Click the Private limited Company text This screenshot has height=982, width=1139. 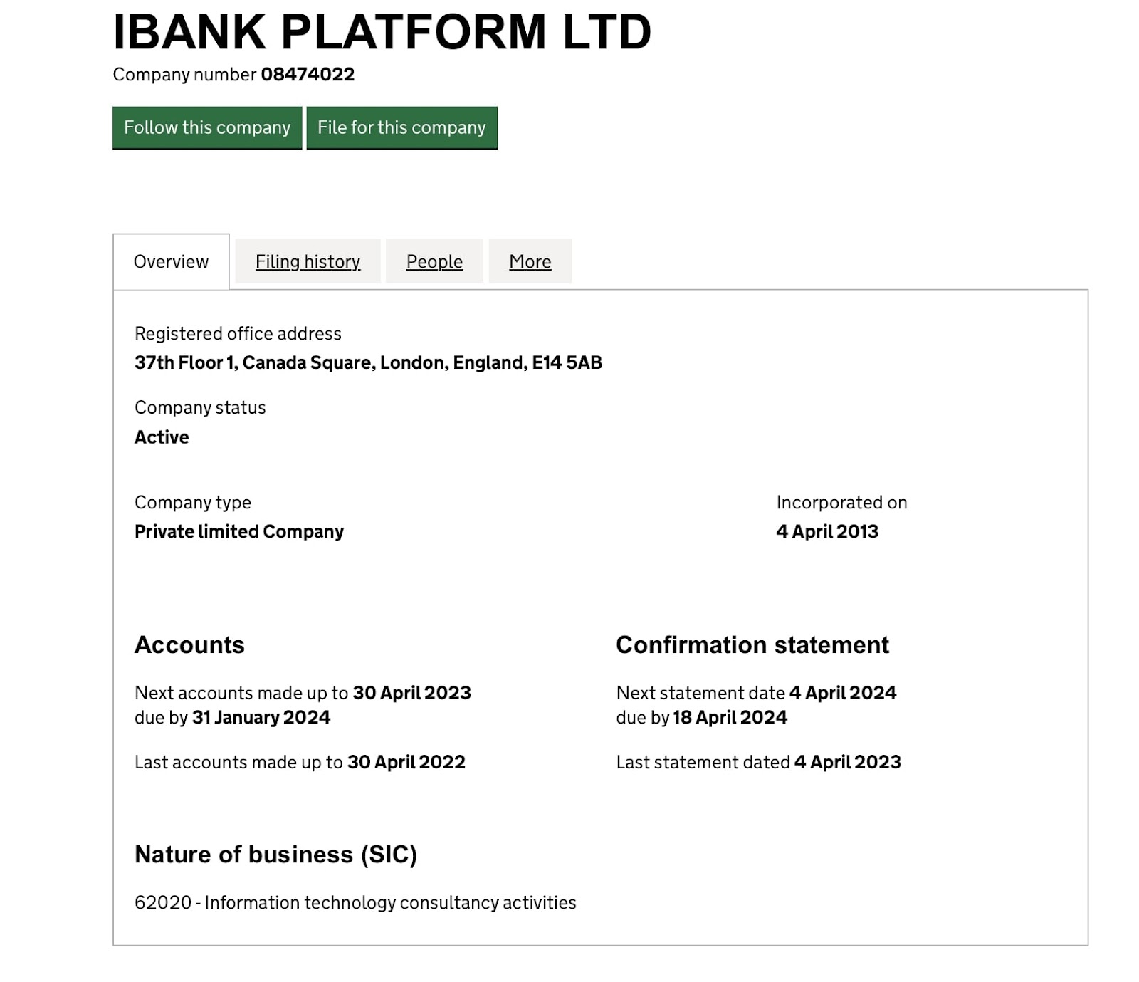239,531
